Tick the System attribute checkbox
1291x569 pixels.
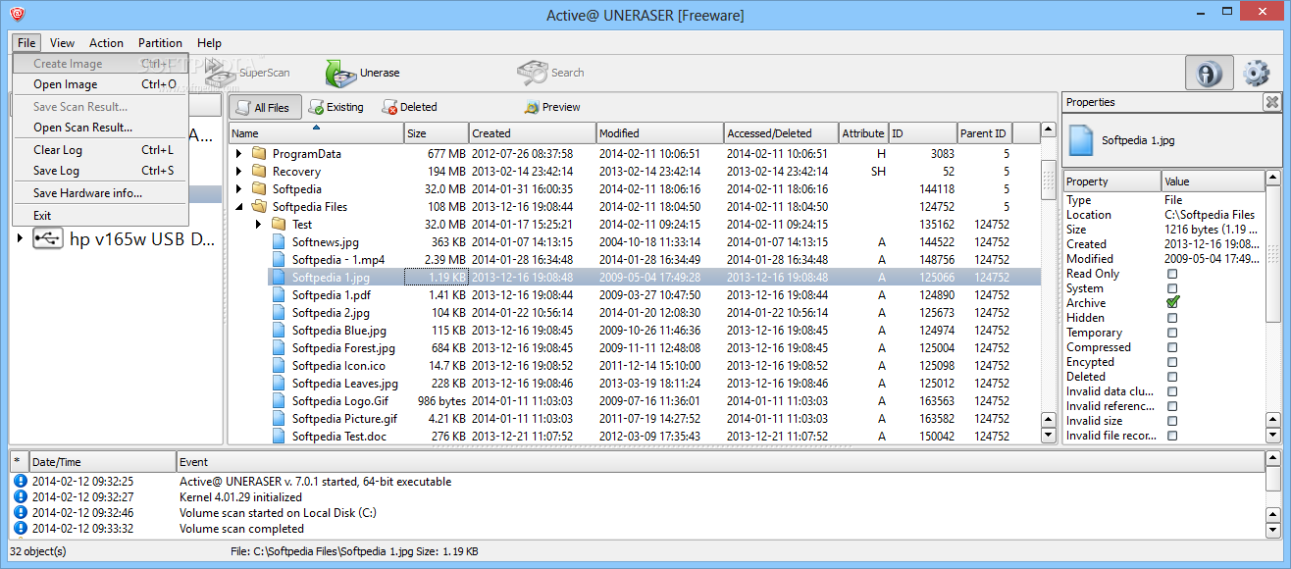click(1172, 288)
